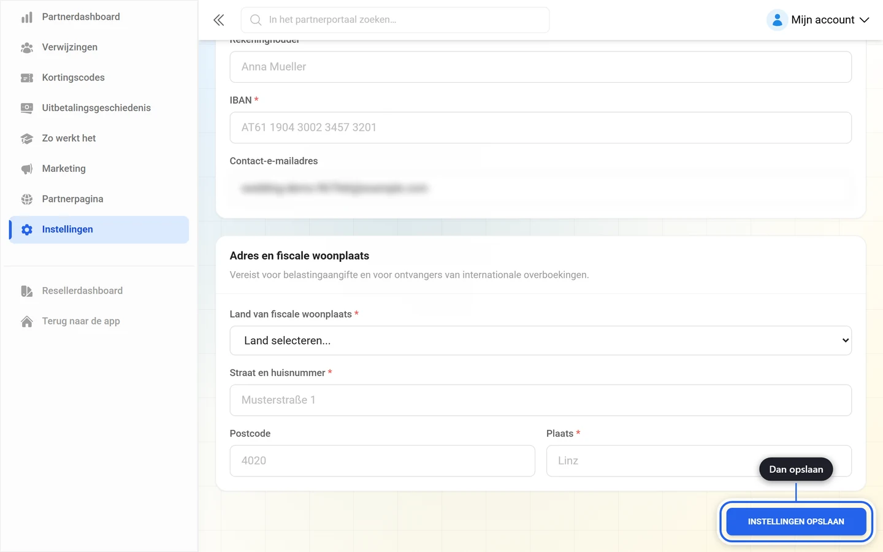The image size is (883, 552).
Task: Go to Verwijzingen page
Action: pos(99,47)
